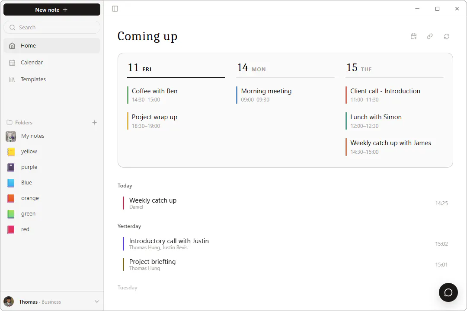Screen dimensions: 467x311
Task: Open the Coffee with Ben event
Action: (x=176, y=95)
